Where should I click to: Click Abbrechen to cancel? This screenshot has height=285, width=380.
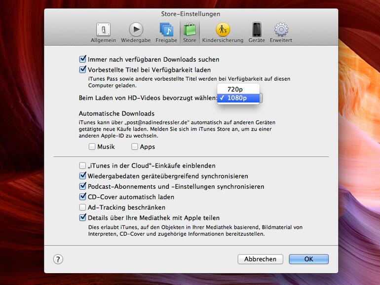pos(260,259)
